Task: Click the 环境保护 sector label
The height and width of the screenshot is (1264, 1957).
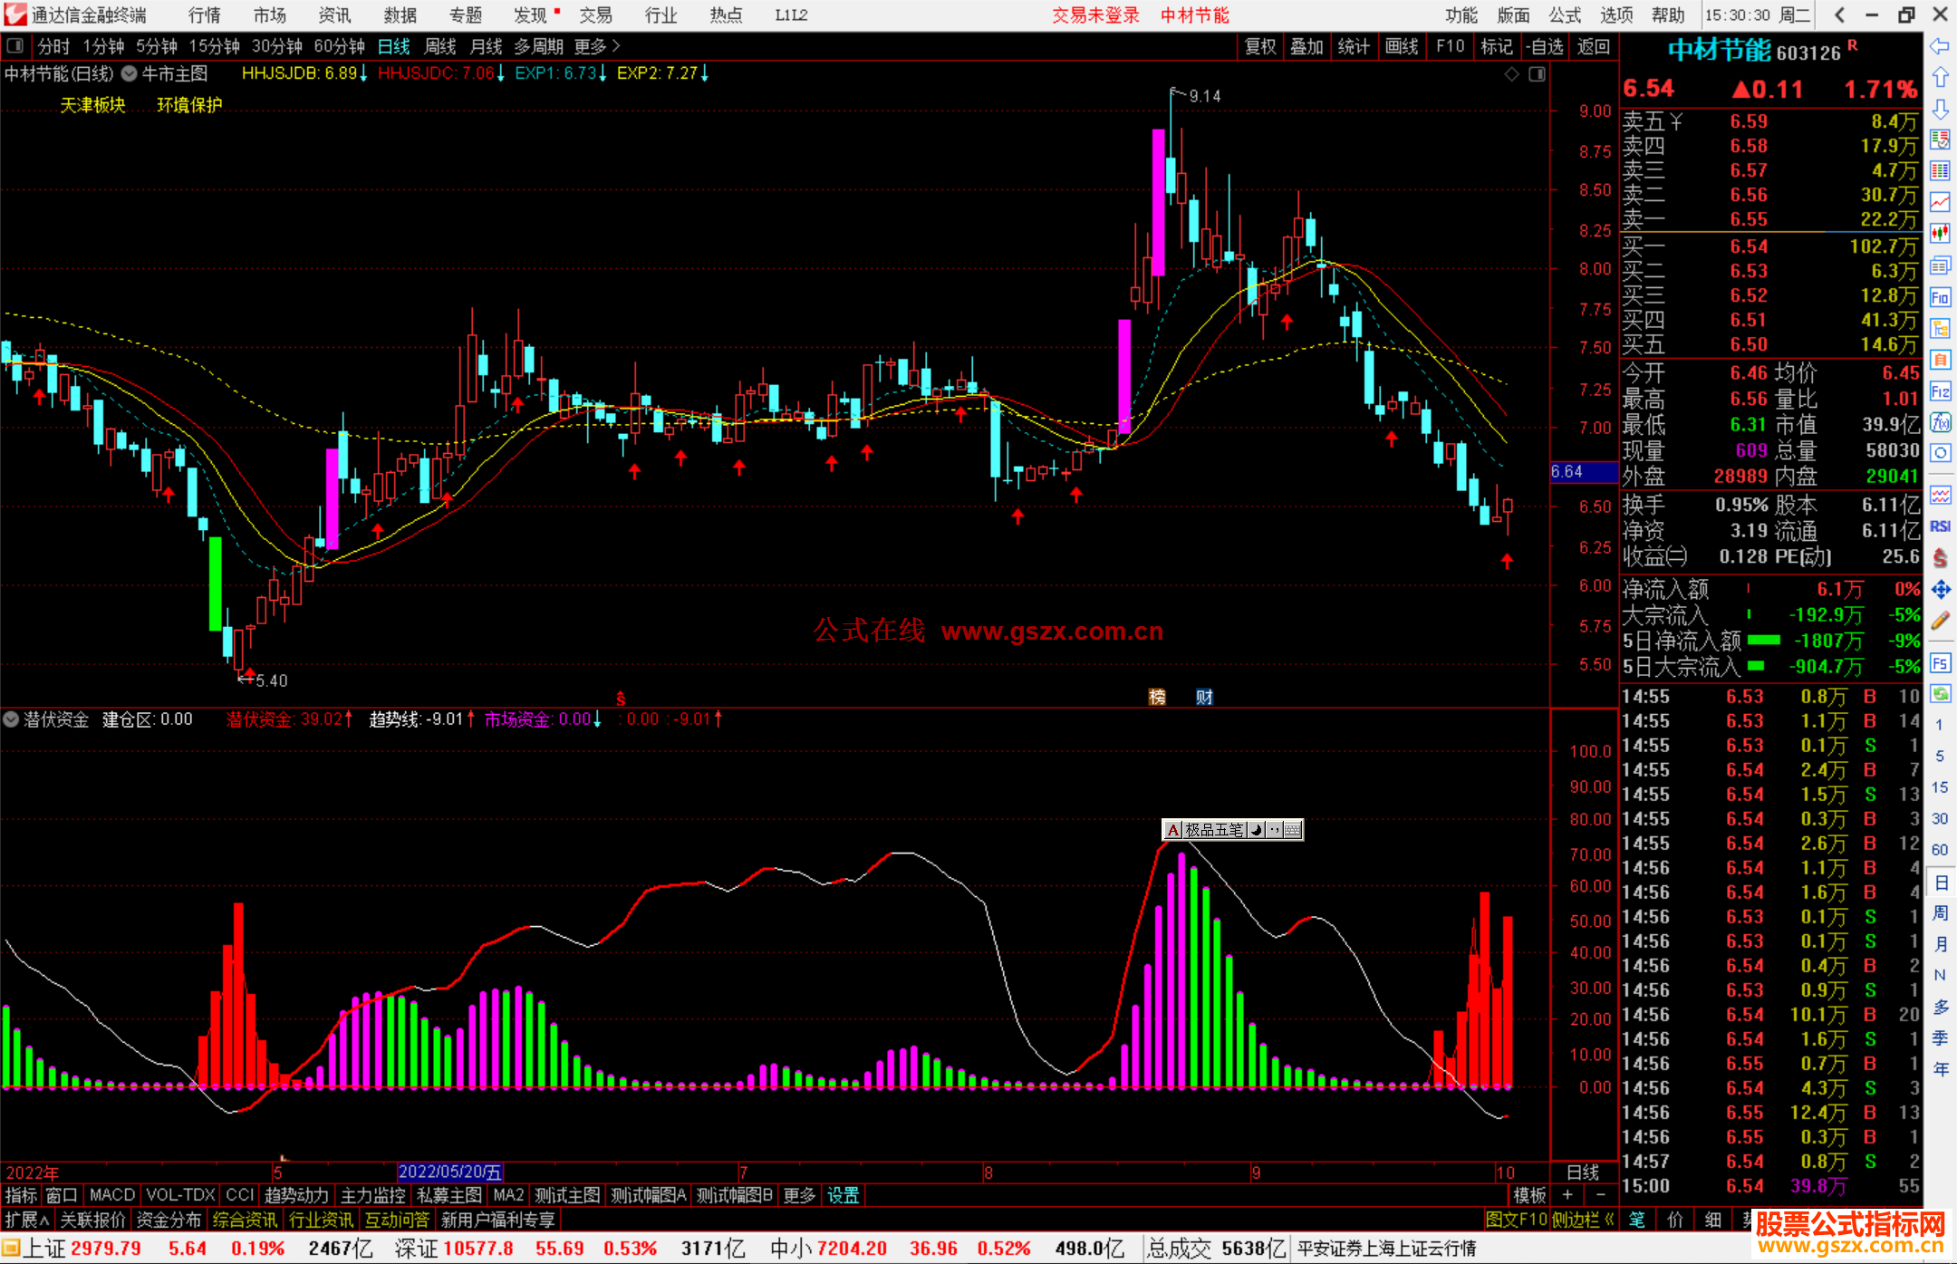Action: (x=189, y=105)
